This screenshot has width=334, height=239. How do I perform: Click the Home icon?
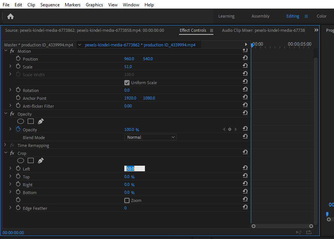pos(10,16)
